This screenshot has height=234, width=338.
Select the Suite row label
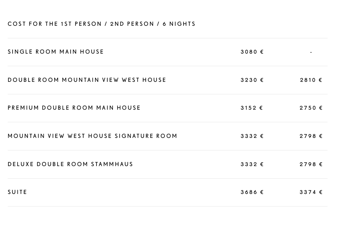17,192
